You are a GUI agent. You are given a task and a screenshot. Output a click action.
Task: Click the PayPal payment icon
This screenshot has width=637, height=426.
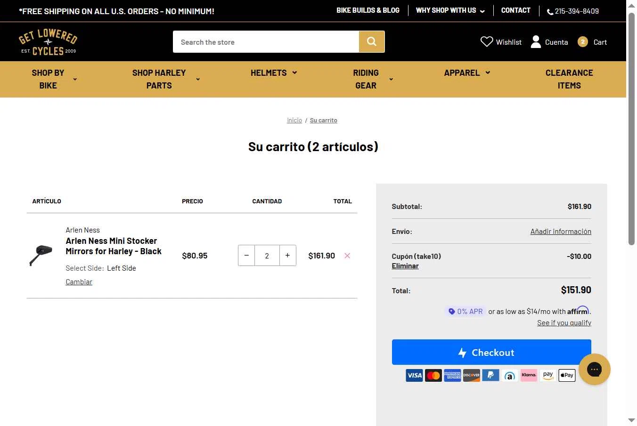coord(490,375)
